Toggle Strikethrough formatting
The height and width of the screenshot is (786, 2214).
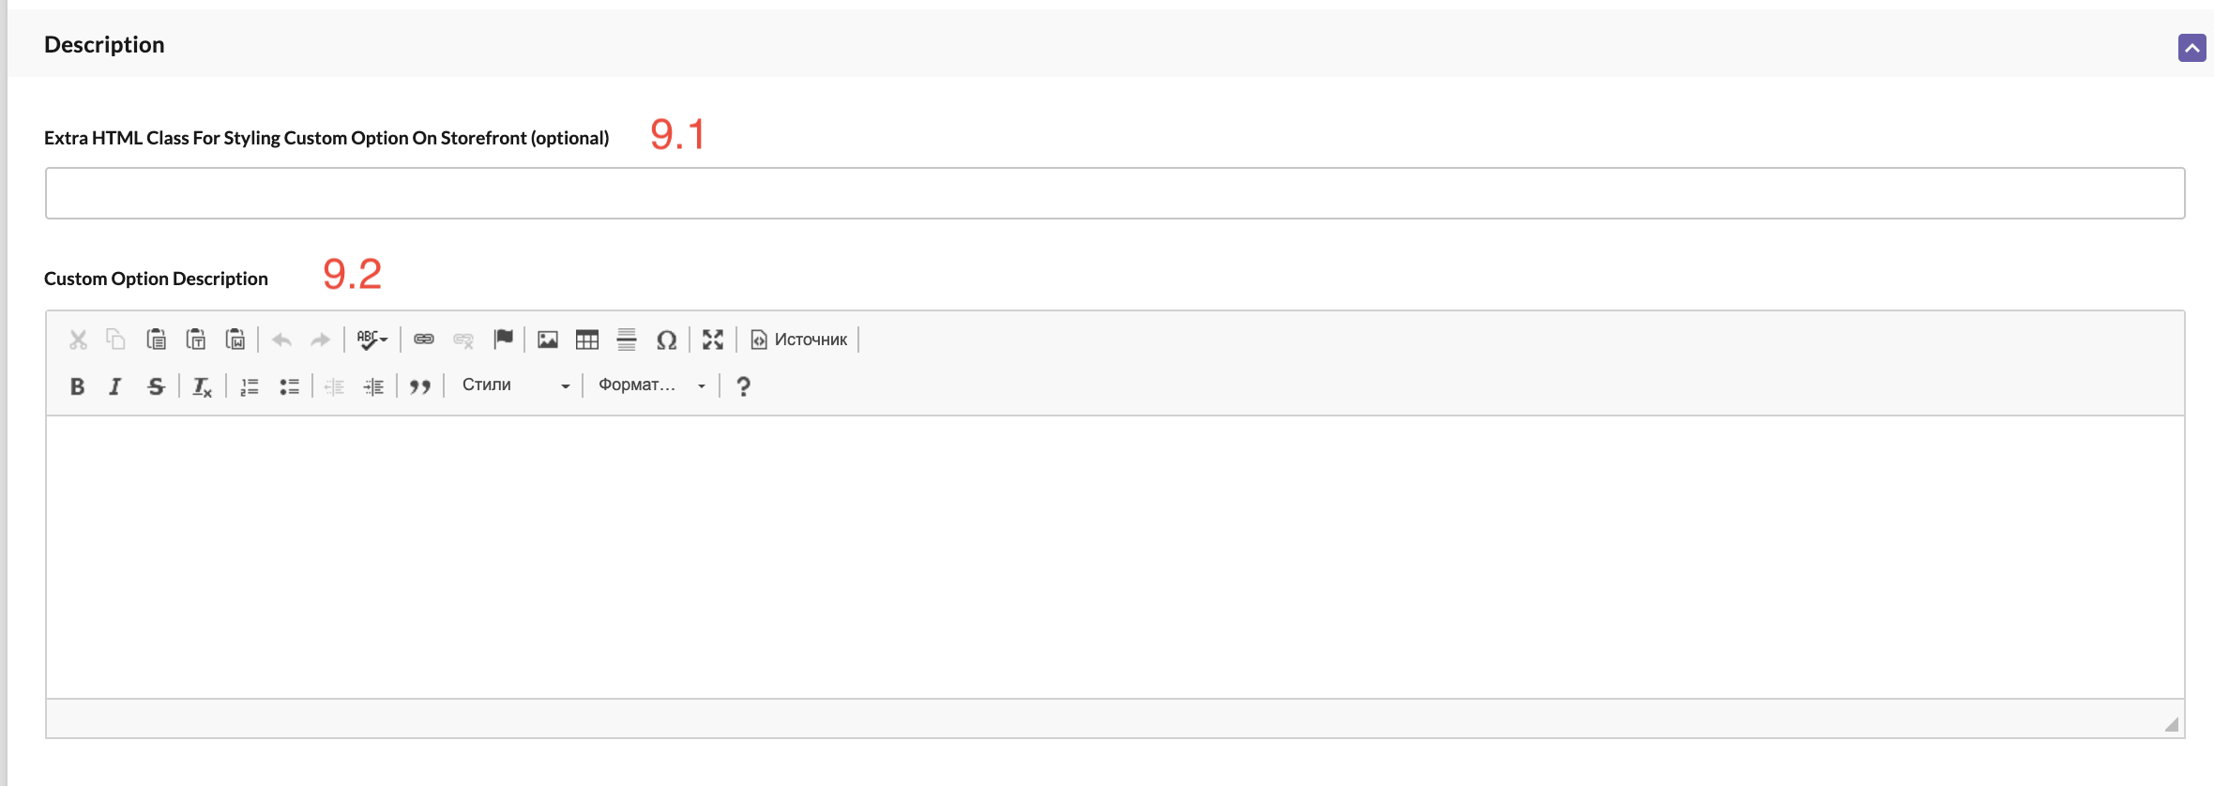tap(156, 386)
